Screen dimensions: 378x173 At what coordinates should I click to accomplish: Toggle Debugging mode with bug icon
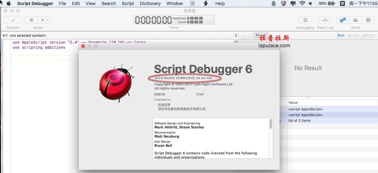[x=305, y=20]
